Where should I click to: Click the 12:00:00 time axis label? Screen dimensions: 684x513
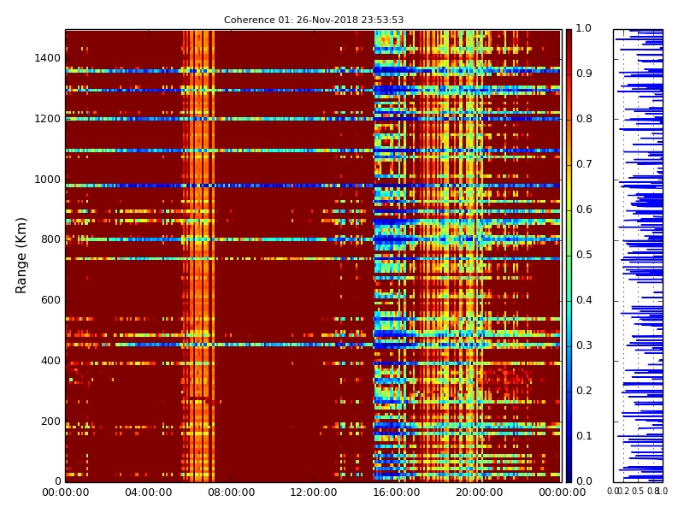(314, 492)
